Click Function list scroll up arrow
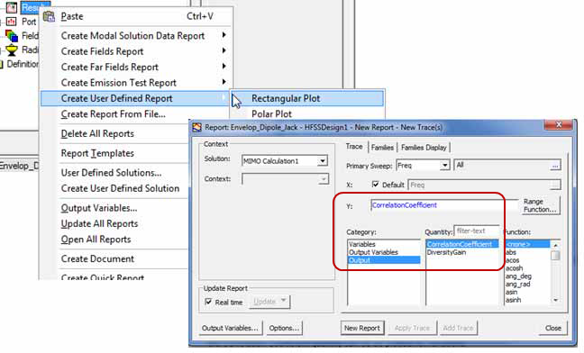584x353 pixels. [555, 245]
